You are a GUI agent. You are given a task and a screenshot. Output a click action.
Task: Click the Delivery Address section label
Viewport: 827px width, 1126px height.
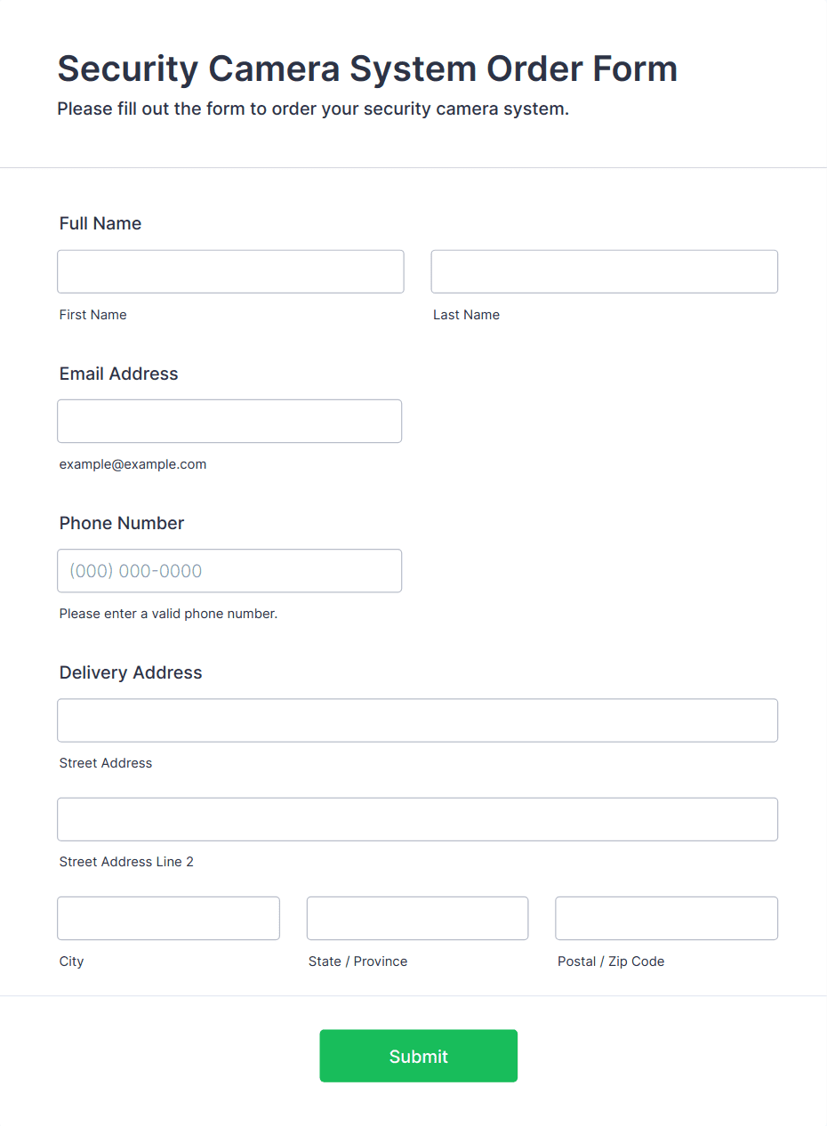[131, 672]
